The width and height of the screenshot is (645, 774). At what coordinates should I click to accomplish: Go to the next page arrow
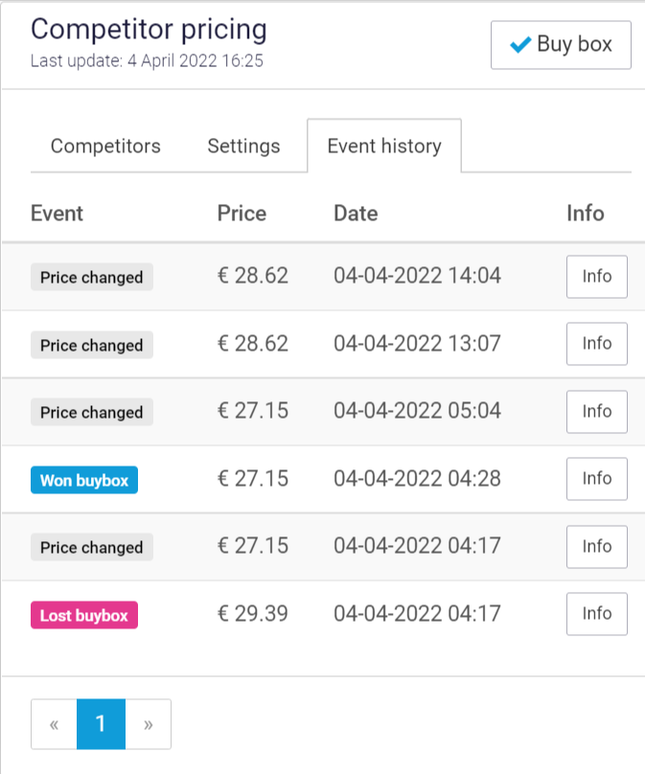pyautogui.click(x=149, y=724)
